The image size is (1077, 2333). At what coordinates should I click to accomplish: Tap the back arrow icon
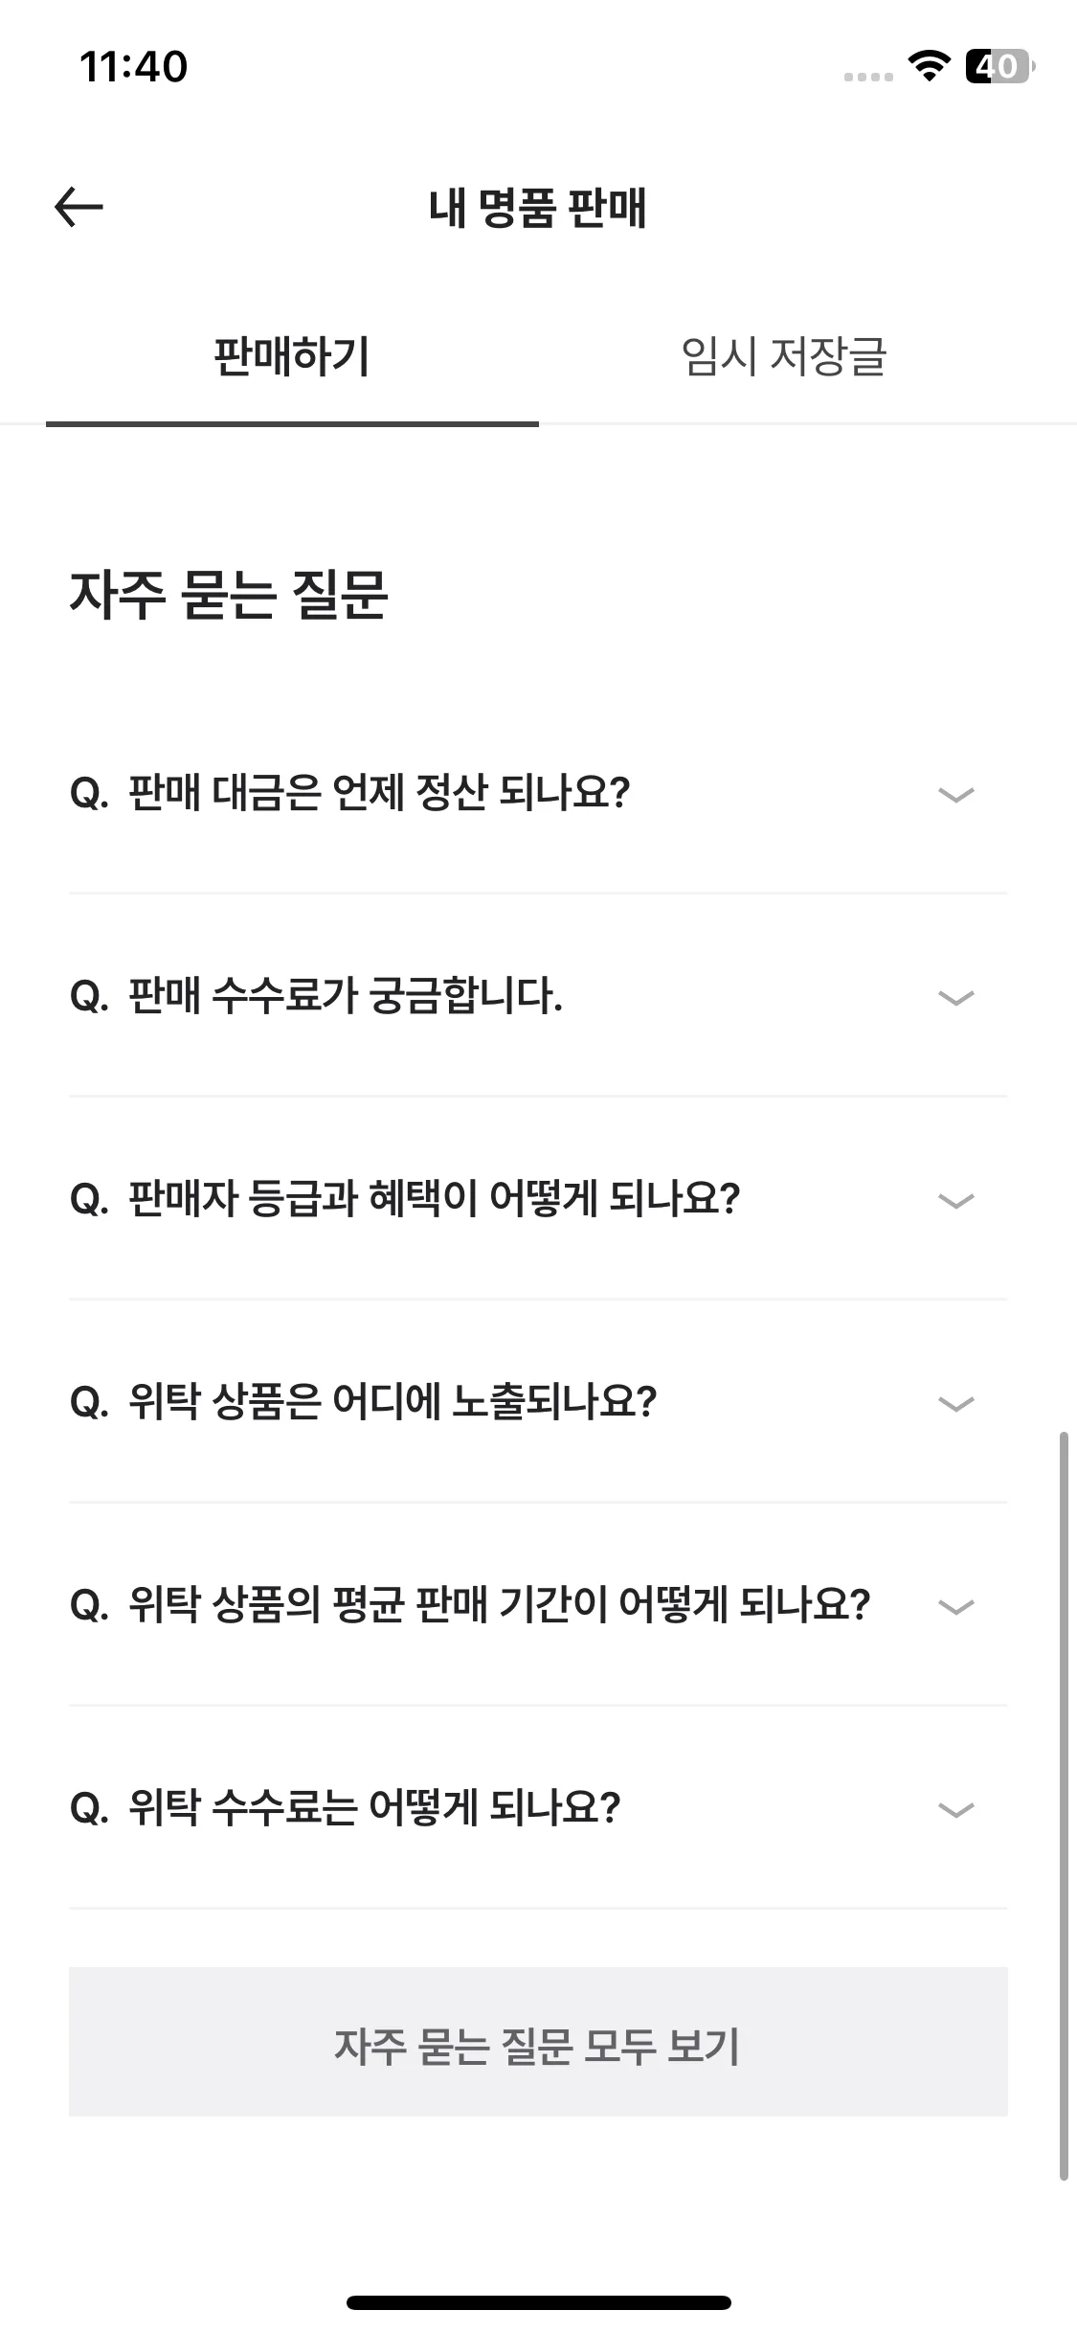[79, 207]
